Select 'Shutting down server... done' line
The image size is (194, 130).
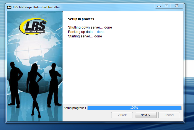90,27
